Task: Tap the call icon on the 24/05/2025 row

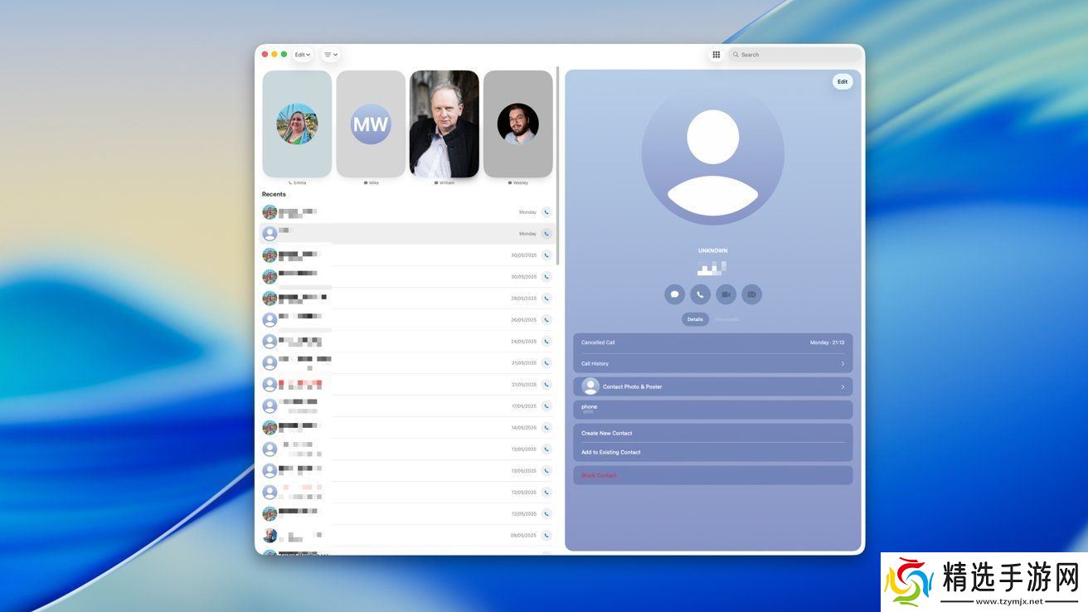Action: tap(546, 342)
